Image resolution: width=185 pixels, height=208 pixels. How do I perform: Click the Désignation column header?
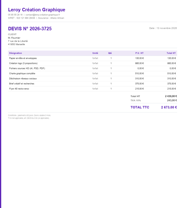click(x=15, y=53)
